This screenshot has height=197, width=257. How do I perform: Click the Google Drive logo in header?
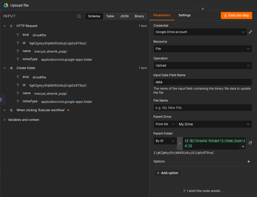pos(6,5)
